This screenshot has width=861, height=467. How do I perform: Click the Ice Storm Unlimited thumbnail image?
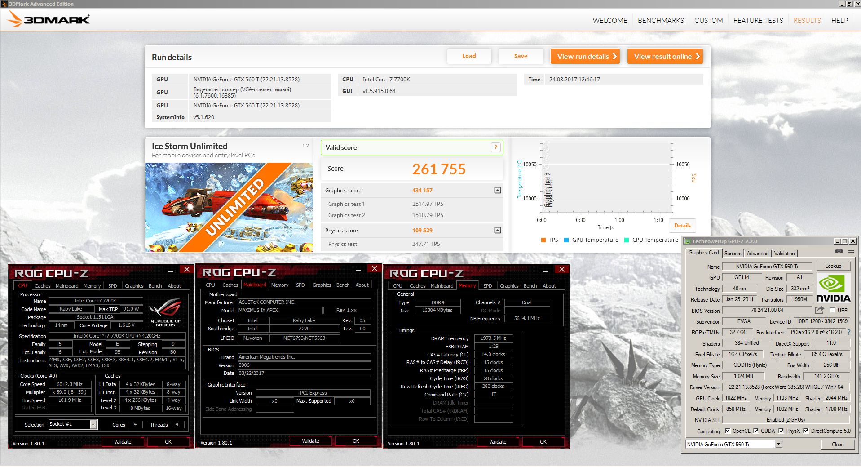pos(229,207)
